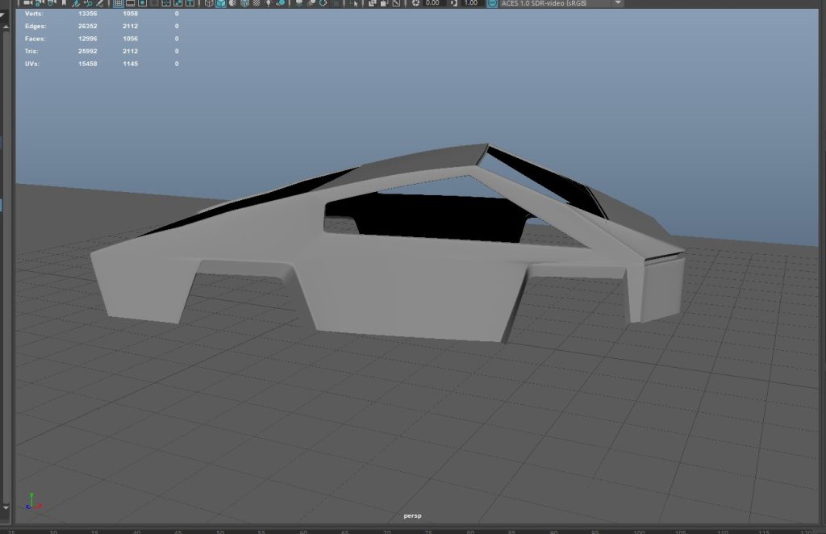Click the Field Chart icon
826x534 pixels.
(x=166, y=3)
